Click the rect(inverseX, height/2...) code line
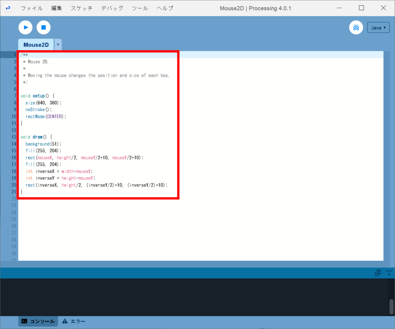 coord(96,185)
